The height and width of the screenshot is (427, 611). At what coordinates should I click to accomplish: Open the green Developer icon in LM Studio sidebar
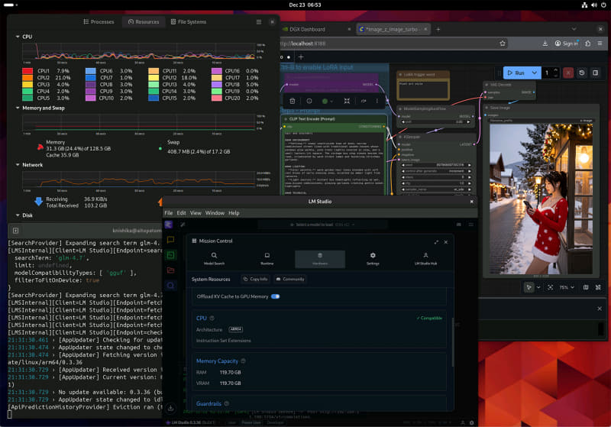[x=170, y=255]
